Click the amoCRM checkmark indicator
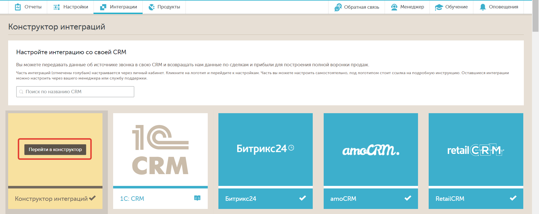 point(408,198)
